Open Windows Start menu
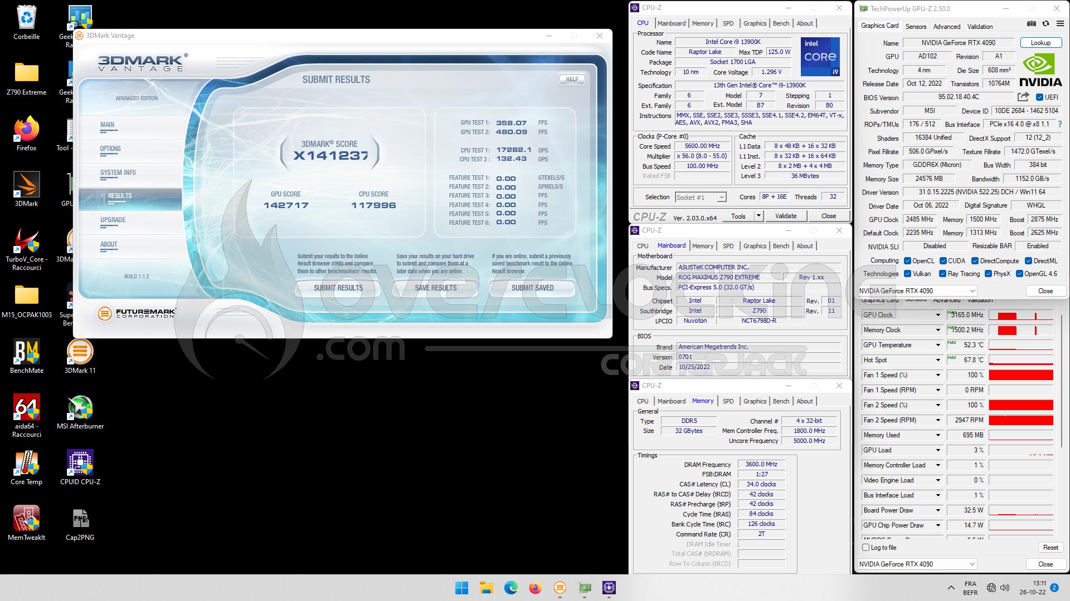 click(x=461, y=588)
